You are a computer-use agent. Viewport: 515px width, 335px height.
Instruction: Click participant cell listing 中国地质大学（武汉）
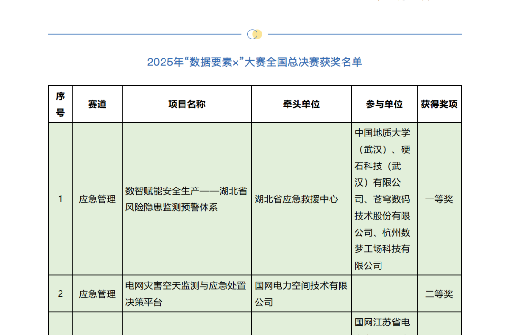point(382,199)
